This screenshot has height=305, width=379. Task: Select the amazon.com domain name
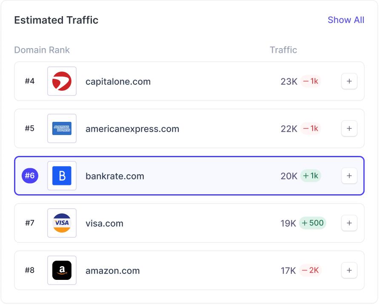pos(112,270)
